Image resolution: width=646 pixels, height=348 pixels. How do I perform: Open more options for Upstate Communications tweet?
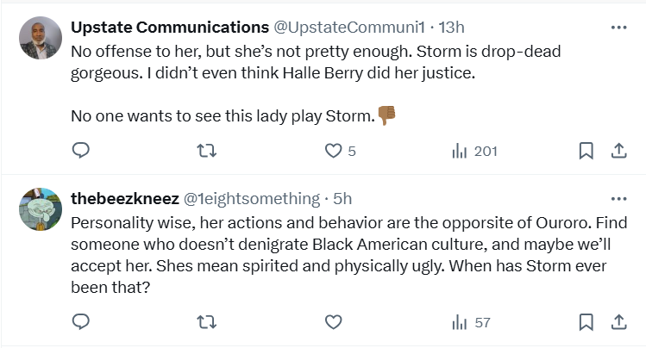tap(618, 27)
